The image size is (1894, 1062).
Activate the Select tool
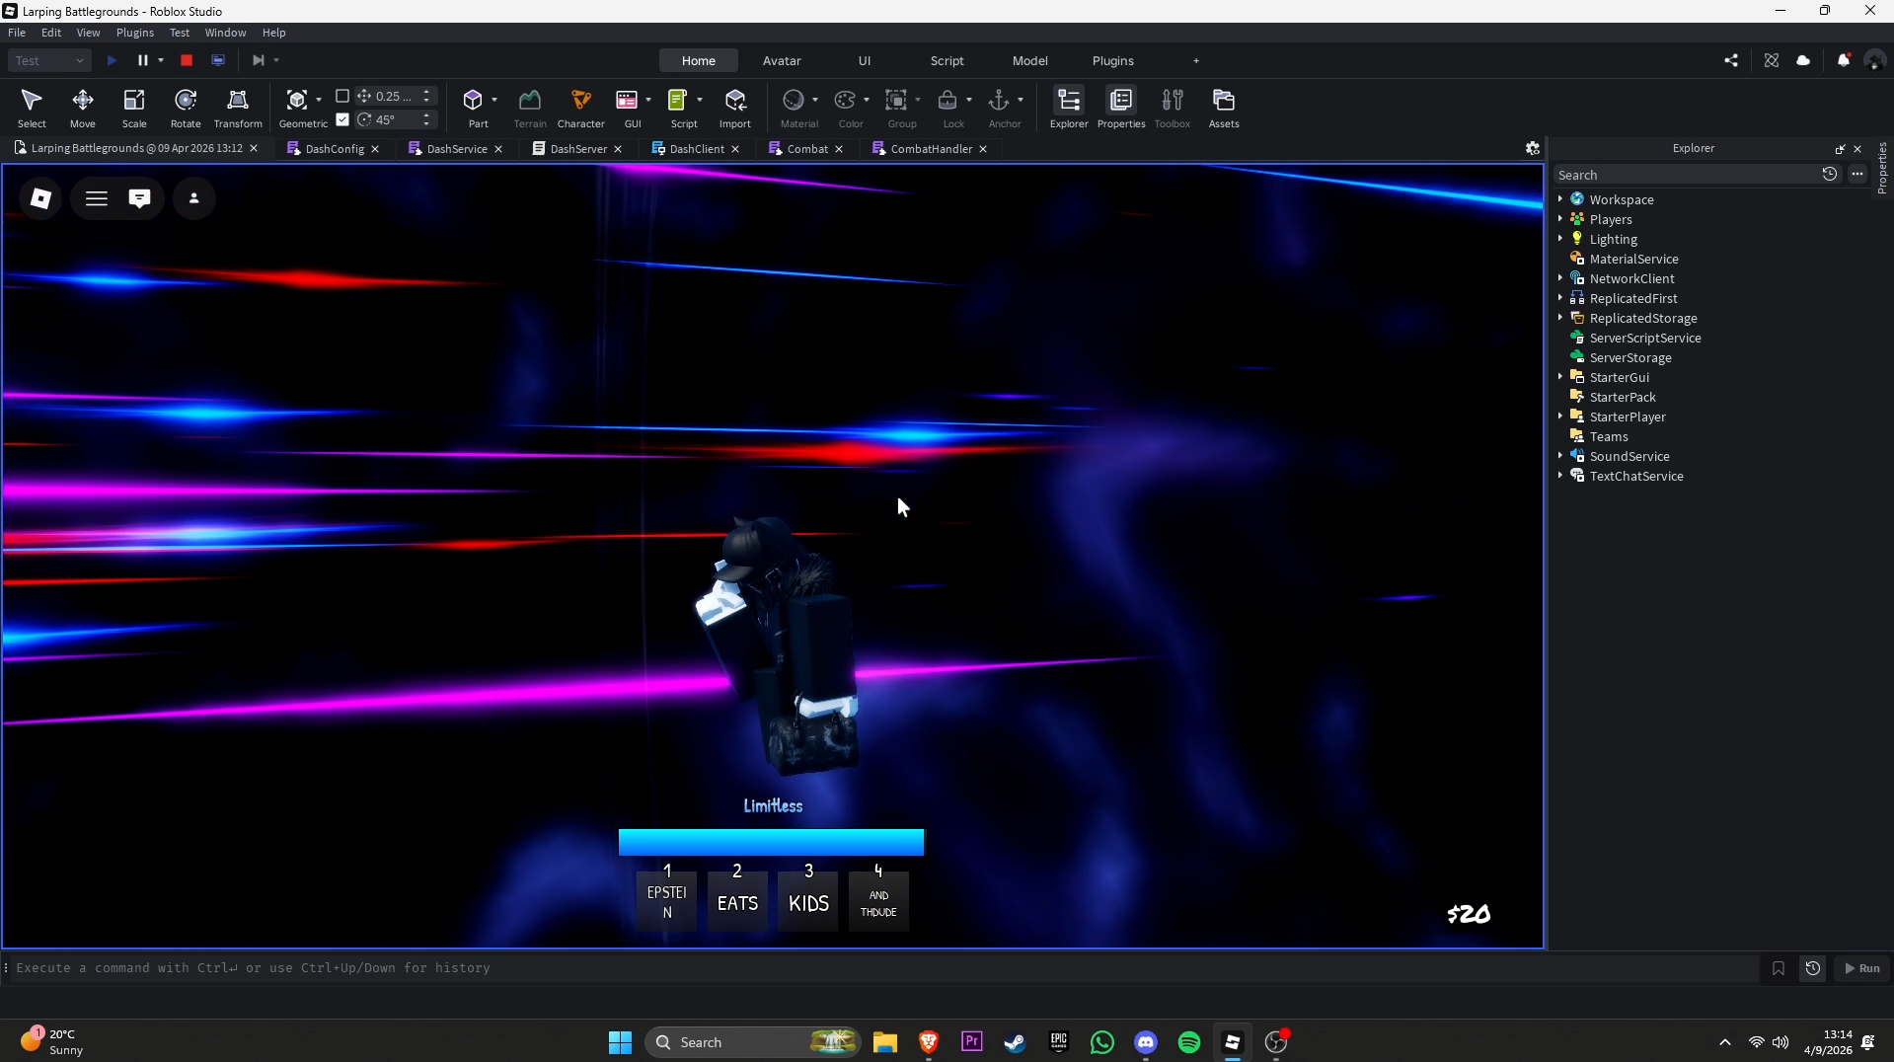click(x=32, y=108)
